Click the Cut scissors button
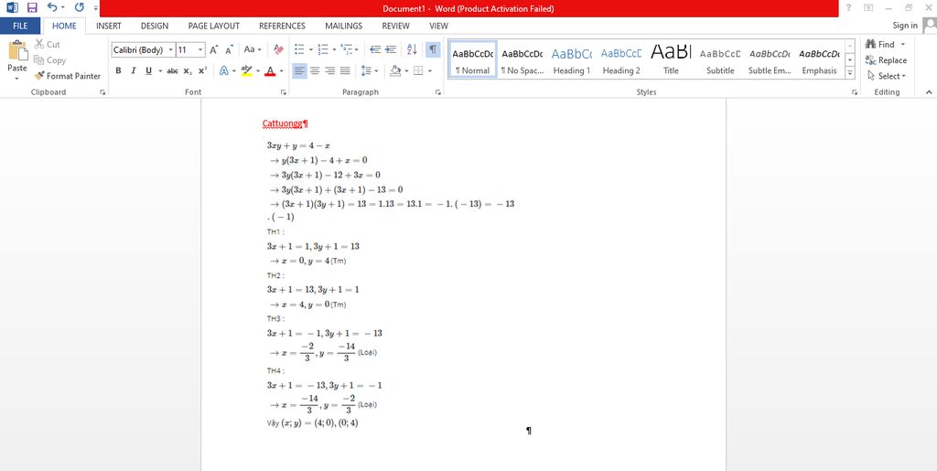Viewport: 937px width, 471px height. pos(48,44)
